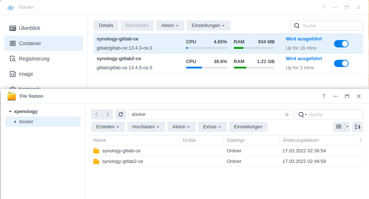The image size is (369, 199).
Task: Click Einstellungen button in File Station
Action: (x=248, y=127)
